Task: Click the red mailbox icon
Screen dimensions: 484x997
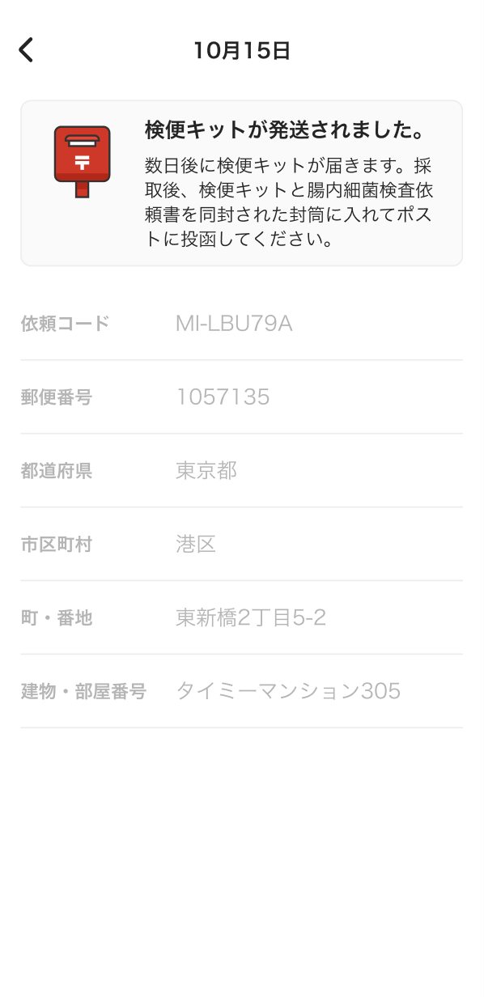Action: (x=83, y=162)
